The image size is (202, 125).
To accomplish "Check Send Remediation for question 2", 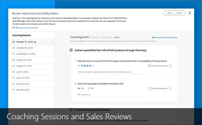I will (x=149, y=89).
